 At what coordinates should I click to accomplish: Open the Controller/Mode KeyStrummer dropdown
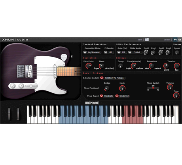coord(92,52)
